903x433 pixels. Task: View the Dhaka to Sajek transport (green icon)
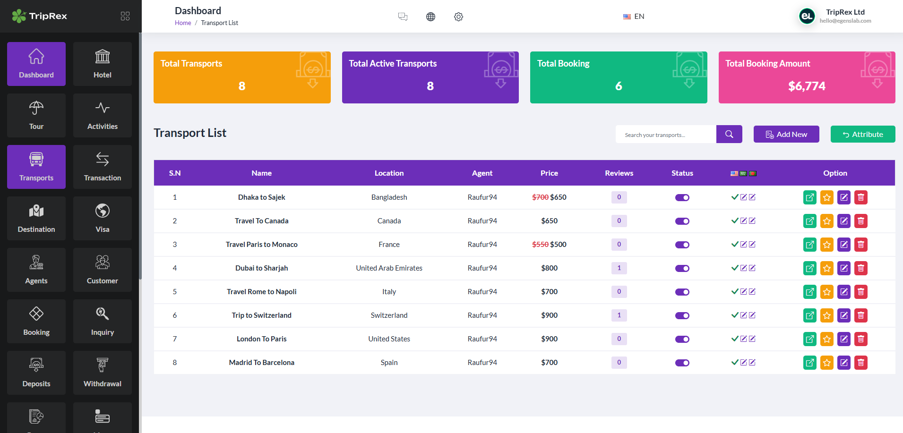point(810,197)
